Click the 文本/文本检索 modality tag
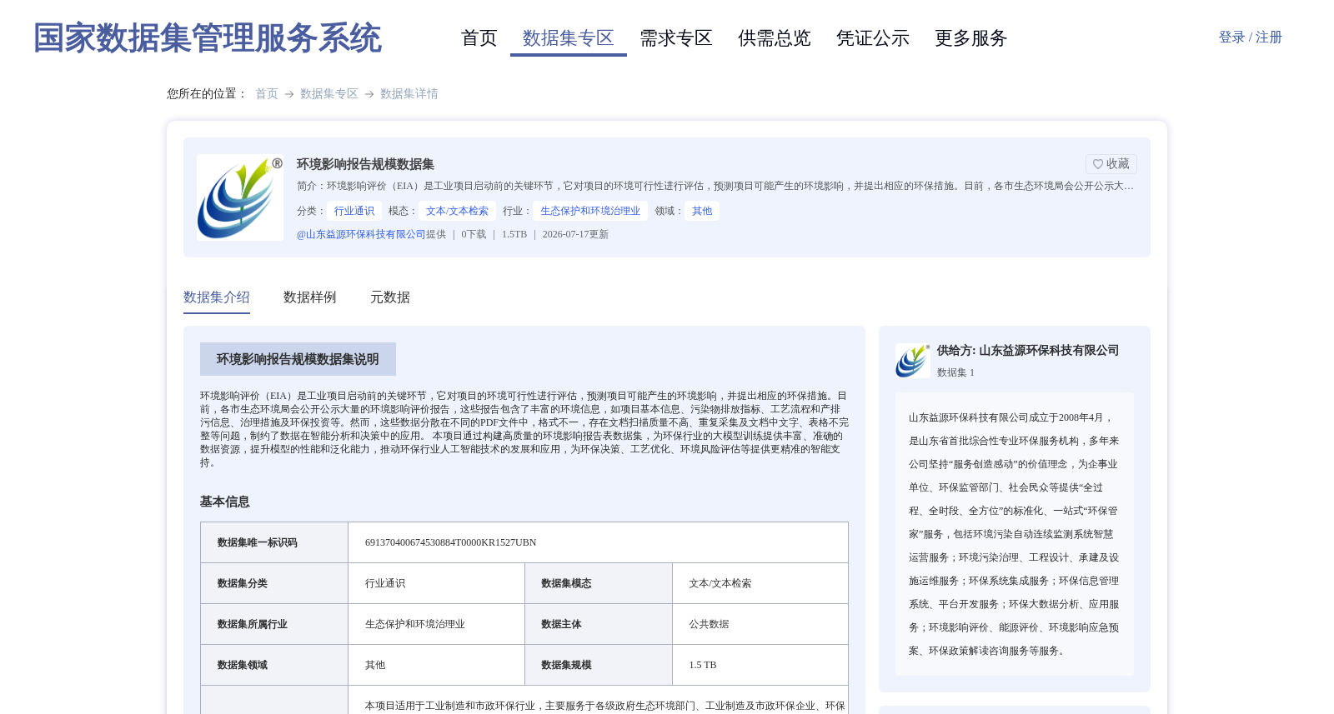Viewport: 1334px width, 714px height. click(457, 211)
